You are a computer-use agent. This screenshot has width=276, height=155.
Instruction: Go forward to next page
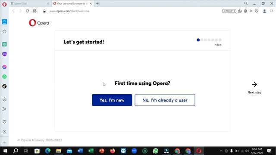[x=20, y=11]
